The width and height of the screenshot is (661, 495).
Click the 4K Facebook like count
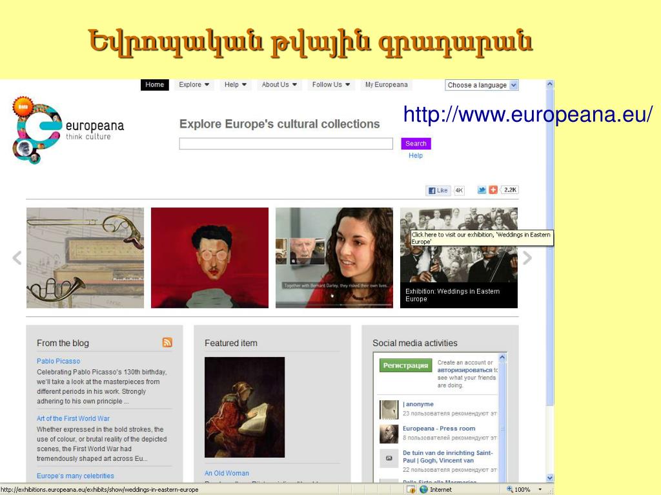point(459,190)
